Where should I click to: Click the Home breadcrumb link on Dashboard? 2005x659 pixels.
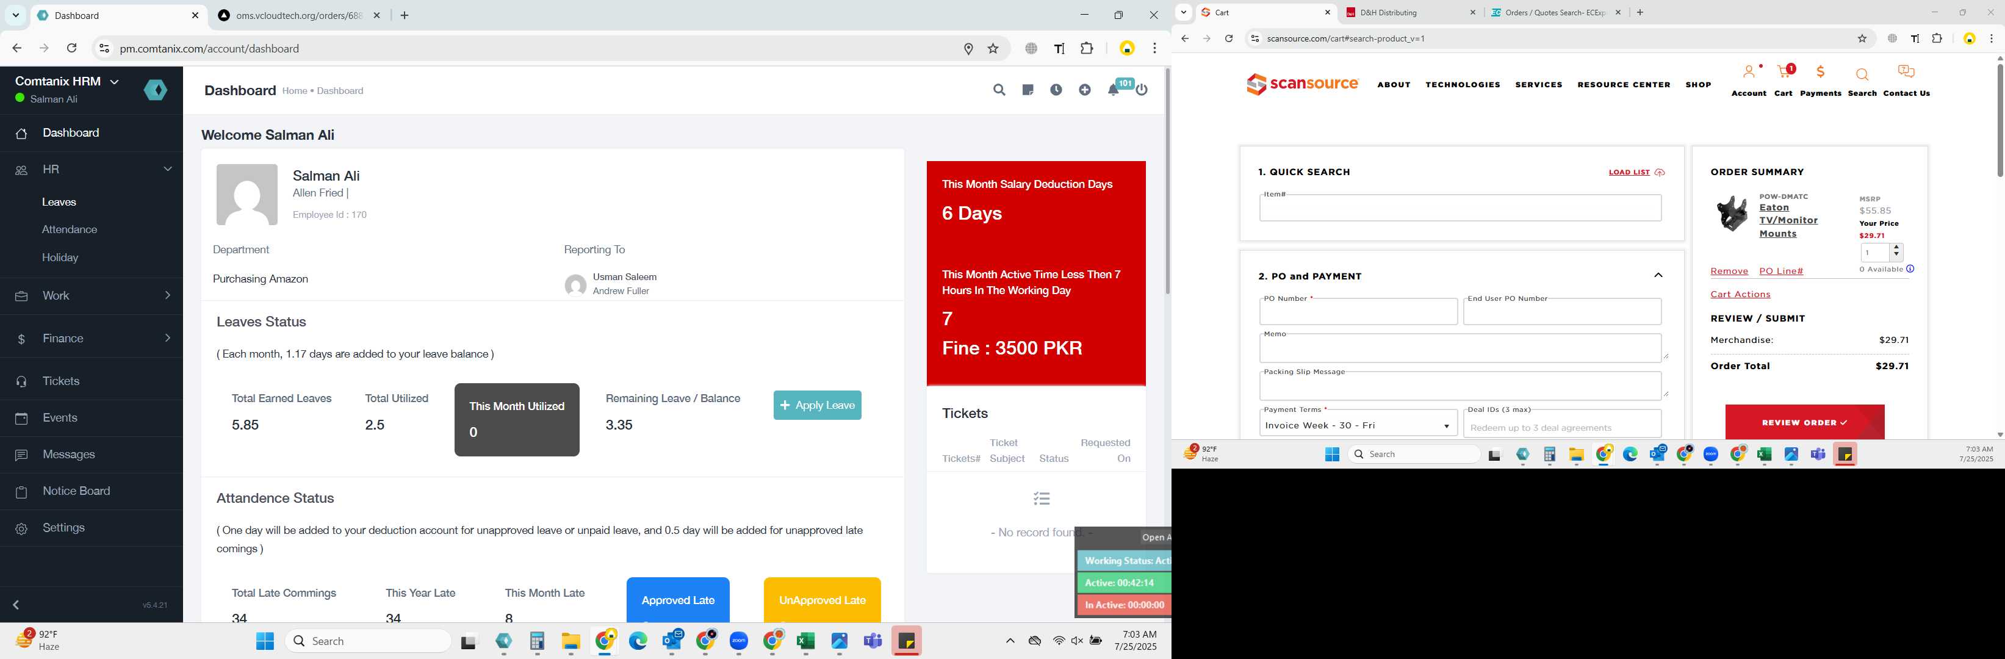(294, 91)
